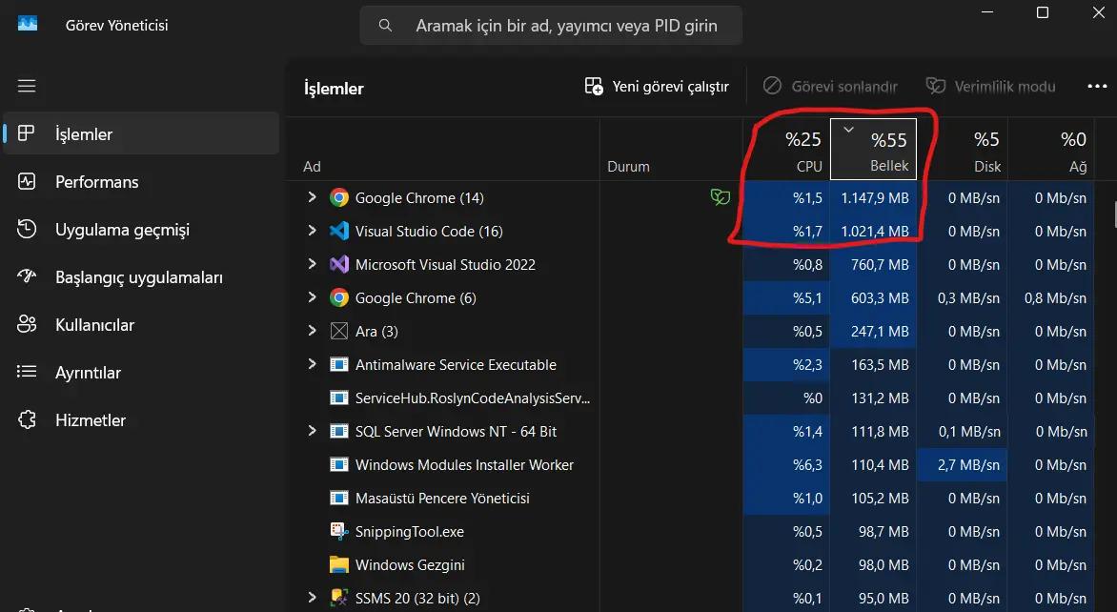Expand the Google Chrome (6) process group
Image resolution: width=1117 pixels, height=612 pixels.
point(312,297)
